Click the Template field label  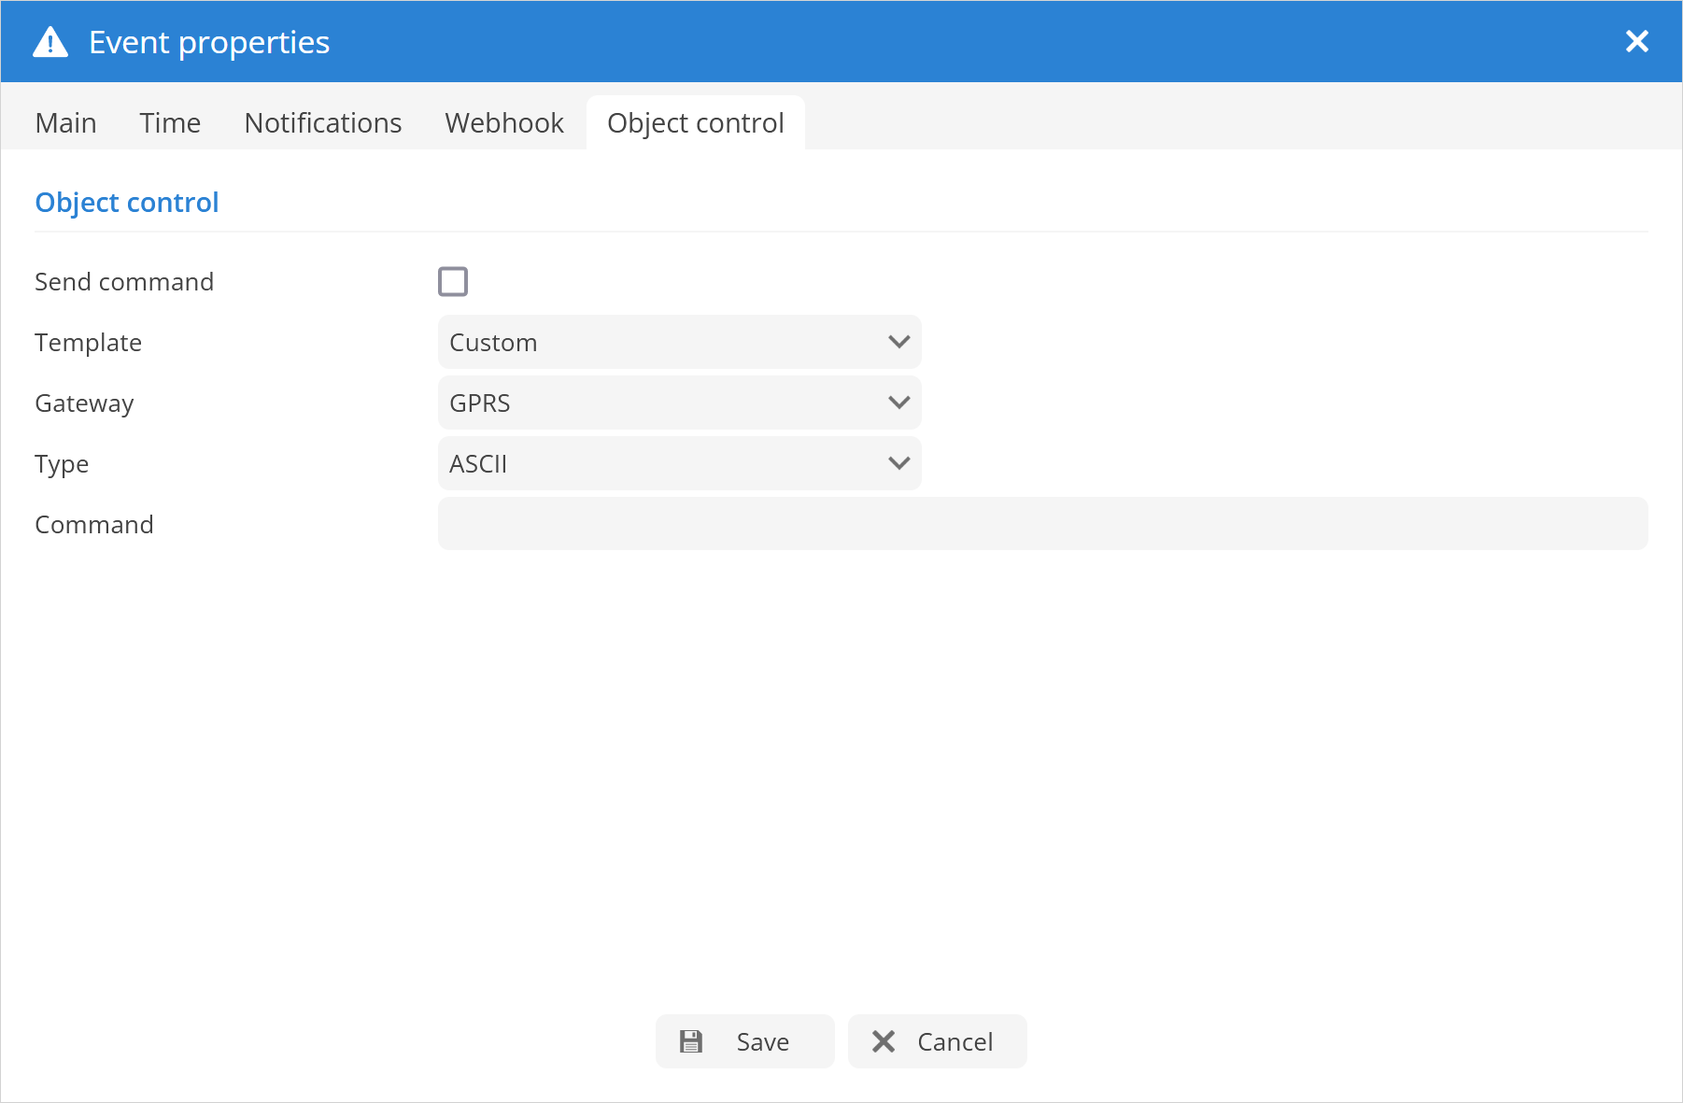[89, 343]
